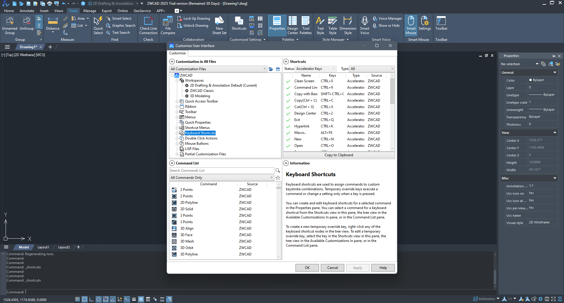The image size is (564, 303).
Task: Toggle lineweight display in status bar
Action: coord(134,299)
